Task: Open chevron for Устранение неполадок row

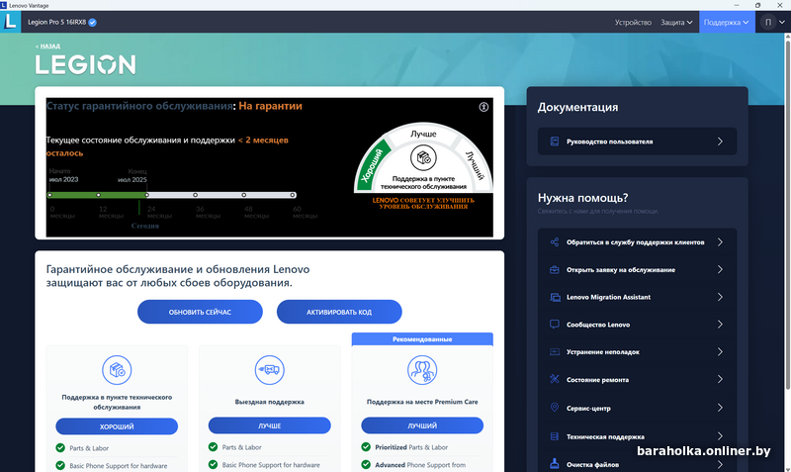Action: (721, 352)
